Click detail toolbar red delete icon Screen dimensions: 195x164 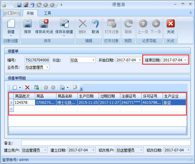pyautogui.click(x=27, y=87)
